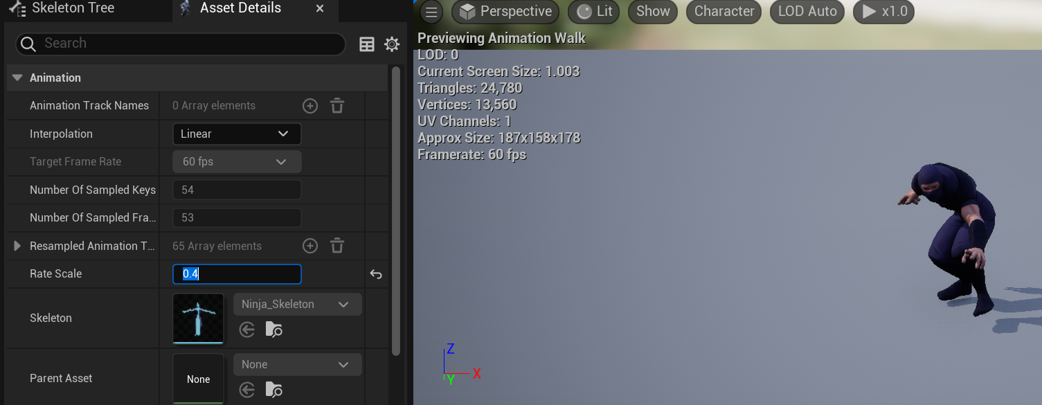Browse to Skeleton in Content Browser
The image size is (1042, 405).
pyautogui.click(x=273, y=330)
